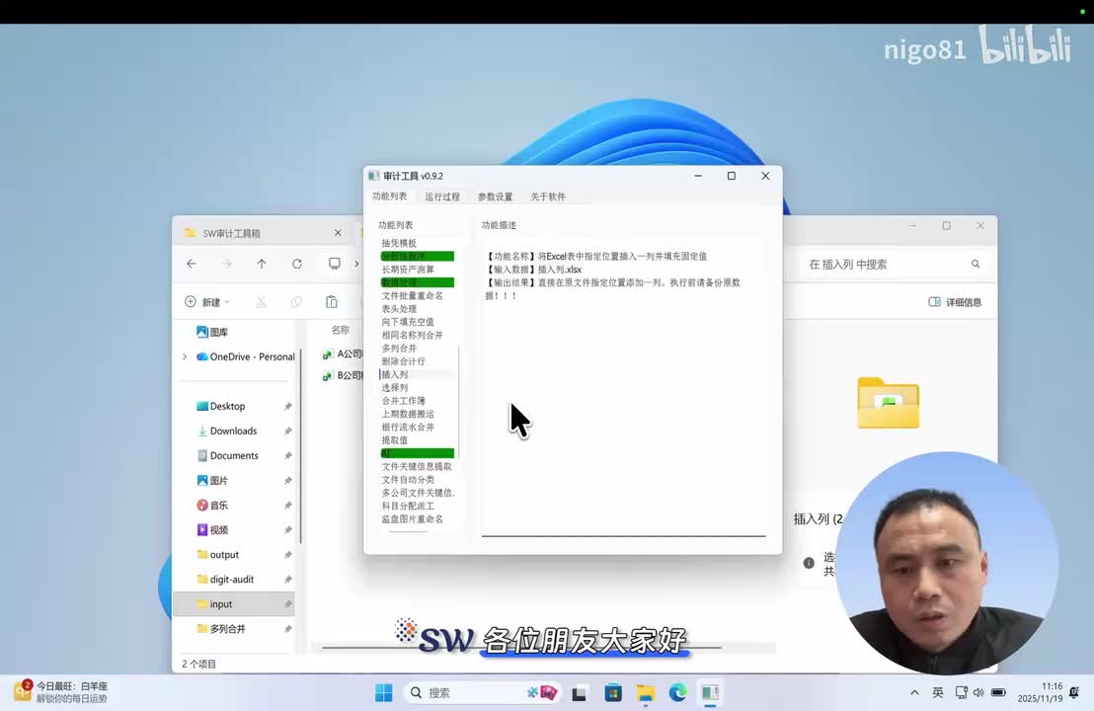The width and height of the screenshot is (1094, 711).
Task: Open the 运行过程 tab
Action: point(442,197)
